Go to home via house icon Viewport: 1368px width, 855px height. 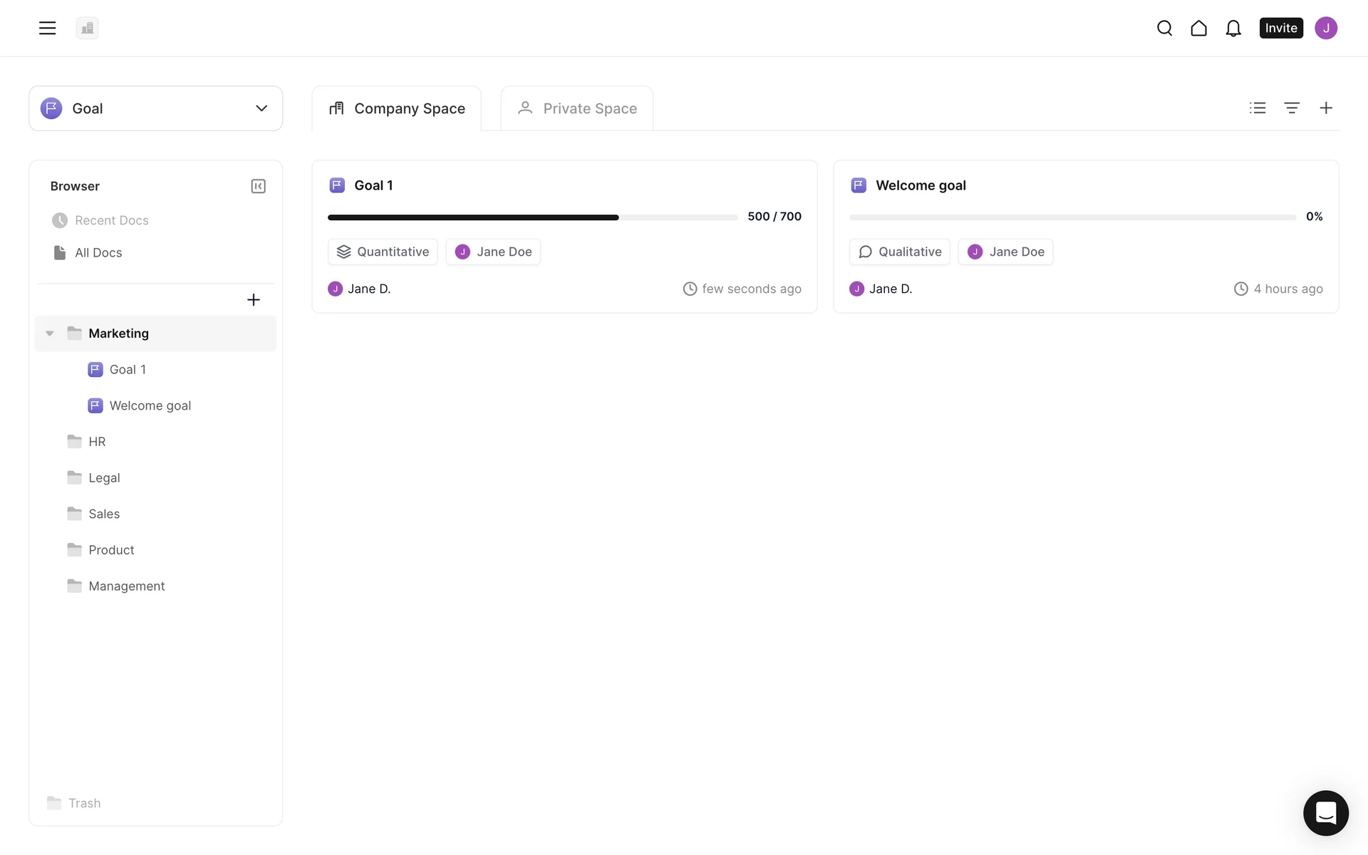coord(1198,28)
